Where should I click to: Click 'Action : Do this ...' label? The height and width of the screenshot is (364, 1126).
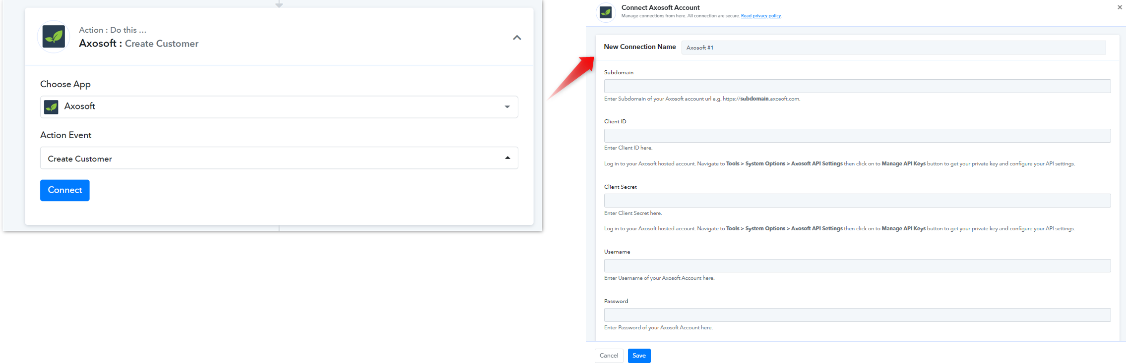113,30
